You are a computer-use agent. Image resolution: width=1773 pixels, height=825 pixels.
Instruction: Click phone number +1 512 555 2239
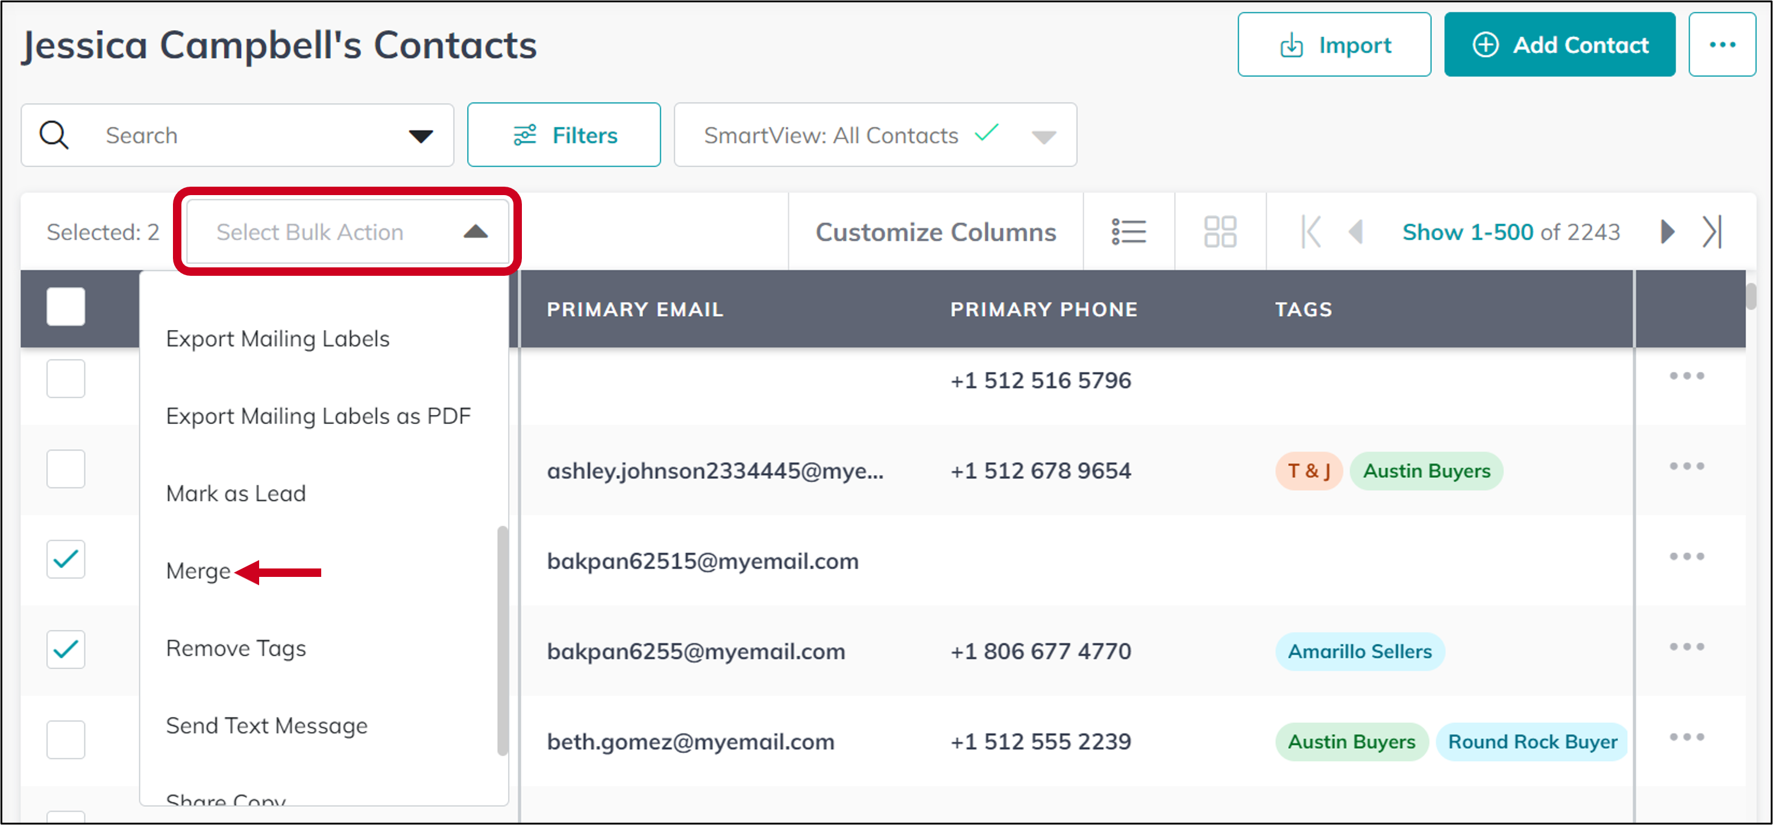1041,742
